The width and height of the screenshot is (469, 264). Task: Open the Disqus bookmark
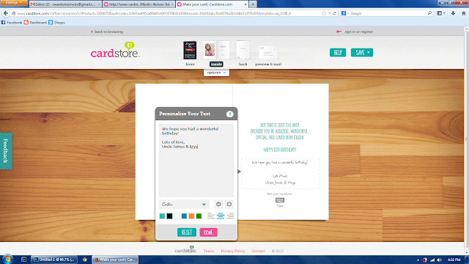(57, 23)
